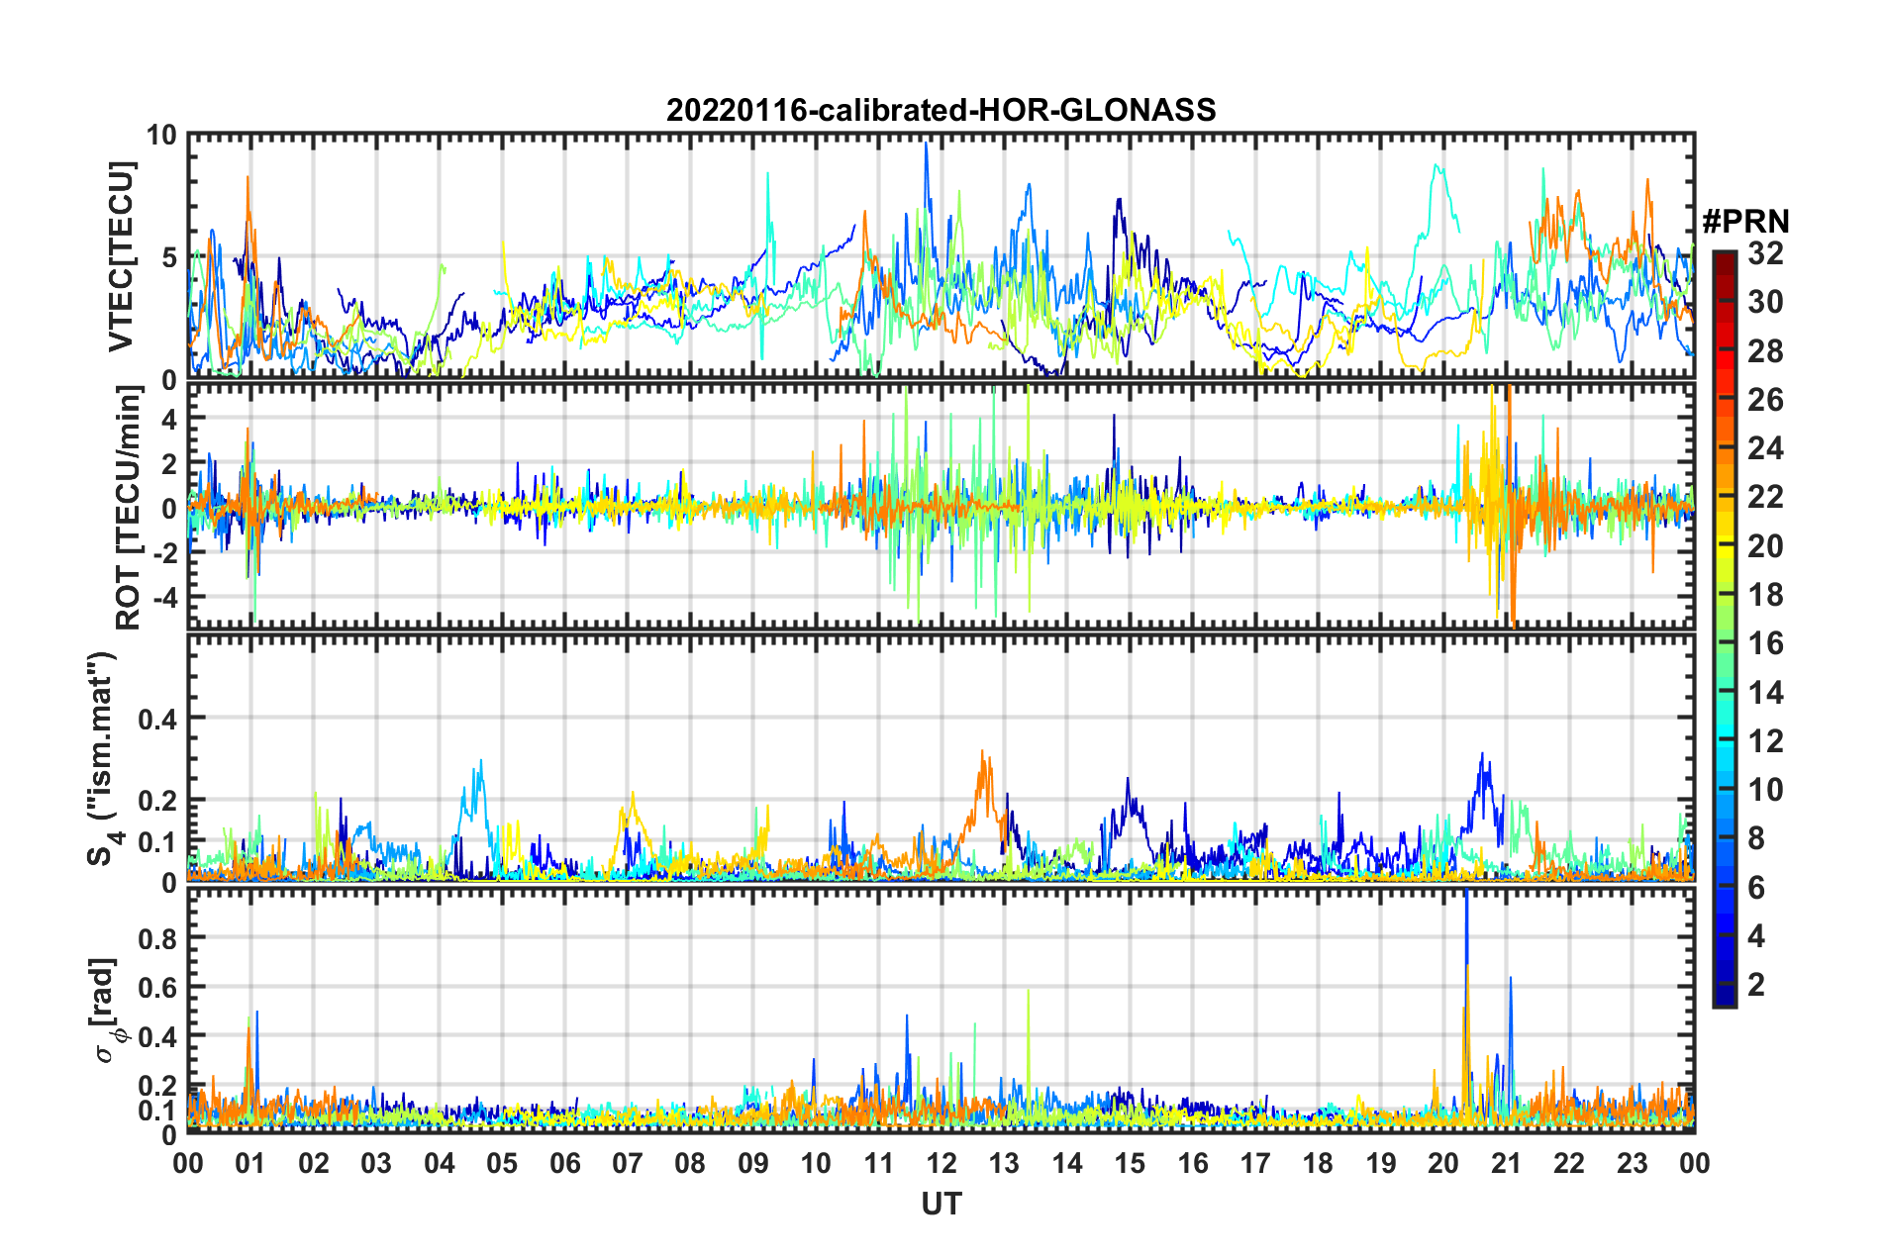Click inside the σφ phase plot panel

(941, 1010)
